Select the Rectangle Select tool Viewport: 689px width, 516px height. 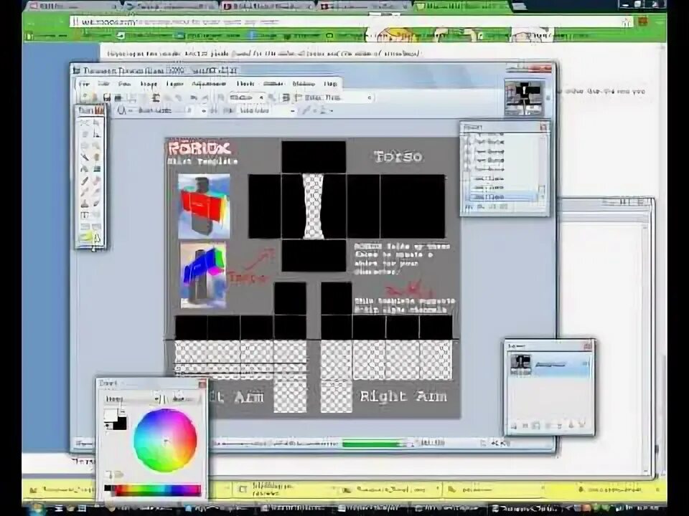coord(85,123)
